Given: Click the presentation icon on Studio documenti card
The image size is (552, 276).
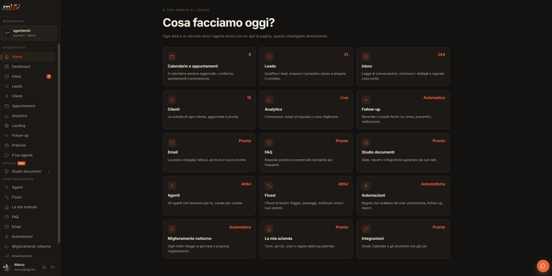Looking at the screenshot, I should 366,143.
